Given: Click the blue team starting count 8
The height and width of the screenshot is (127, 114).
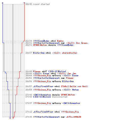Looking at the screenshot, I should click(3, 3).
